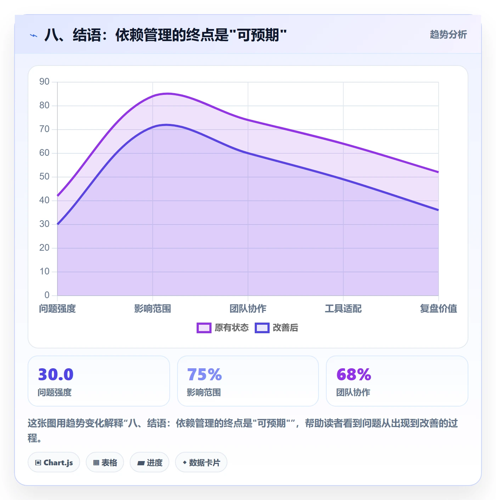The height and width of the screenshot is (500, 496).
Task: Click the 工具适配 x-axis label
Action: pos(343,309)
